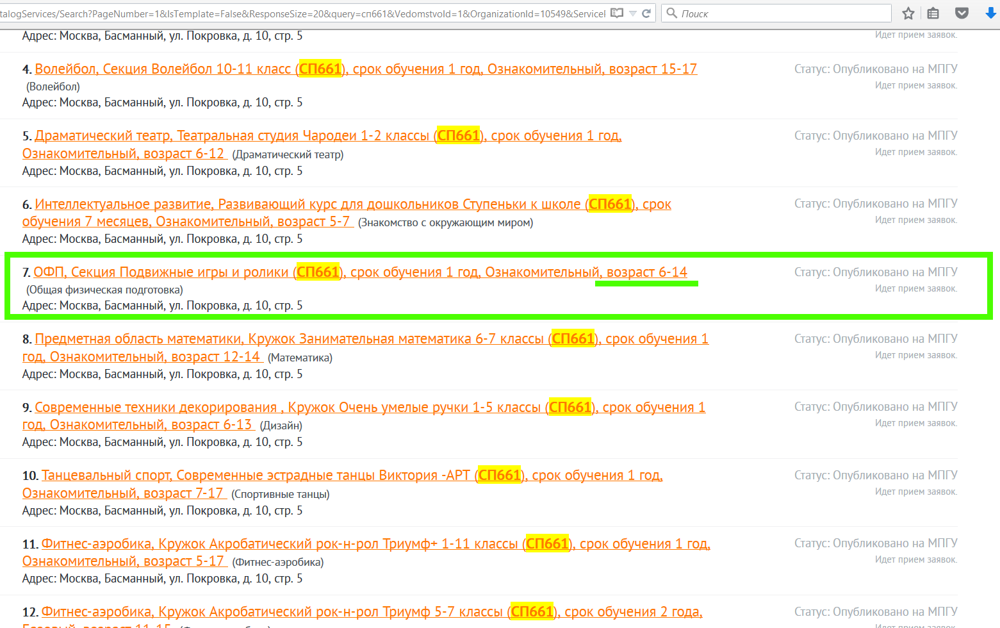Reload the current page
Screen dimensions: 1000x628
(x=646, y=13)
